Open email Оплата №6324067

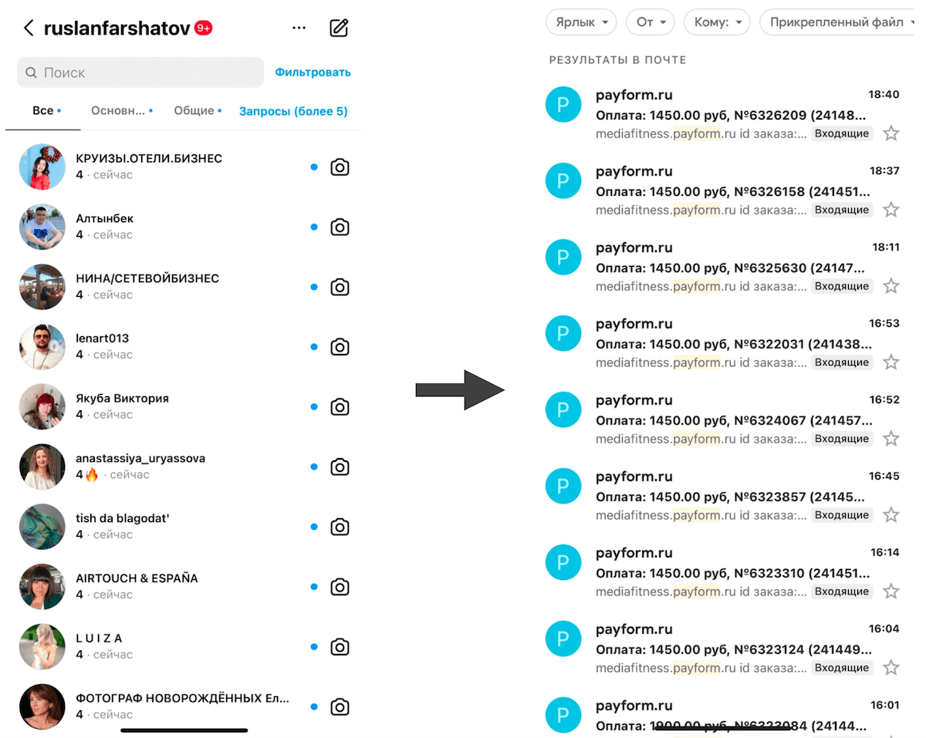tap(735, 420)
